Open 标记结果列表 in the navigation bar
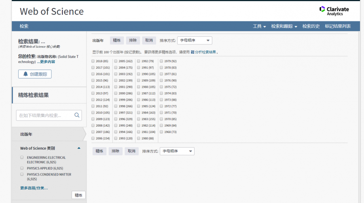 (x=338, y=26)
